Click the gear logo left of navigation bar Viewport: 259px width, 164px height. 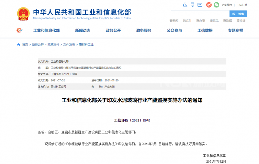(x=19, y=30)
